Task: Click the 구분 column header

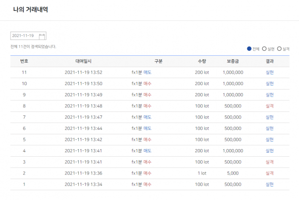Action: coord(158,61)
